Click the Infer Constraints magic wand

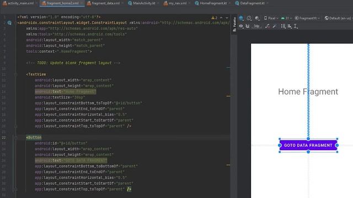click(x=275, y=26)
